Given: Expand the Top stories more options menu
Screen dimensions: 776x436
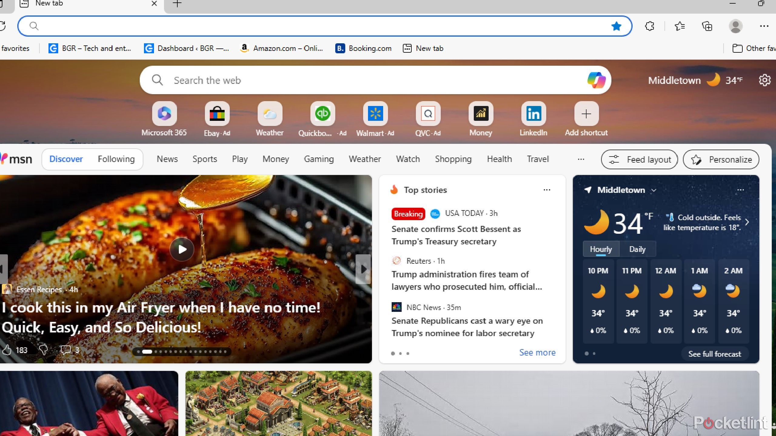Looking at the screenshot, I should pyautogui.click(x=546, y=190).
